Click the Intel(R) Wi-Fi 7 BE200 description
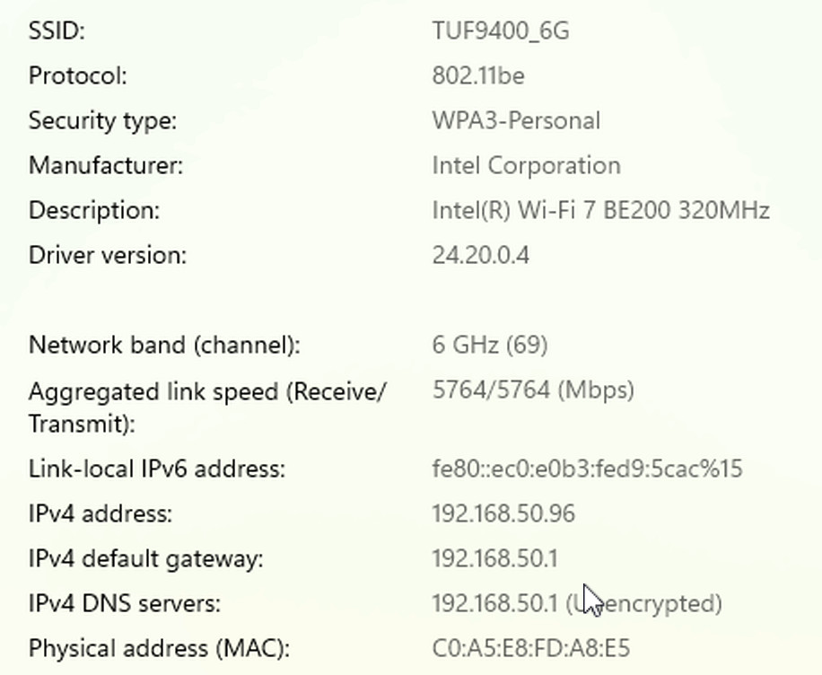The width and height of the screenshot is (822, 675). click(x=600, y=211)
